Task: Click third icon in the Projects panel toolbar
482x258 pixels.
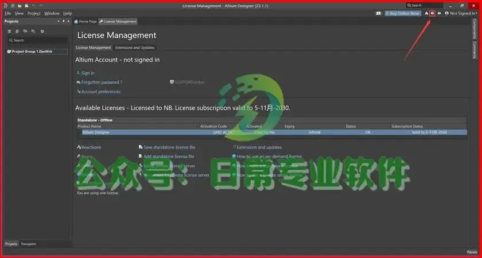Action: (25, 32)
